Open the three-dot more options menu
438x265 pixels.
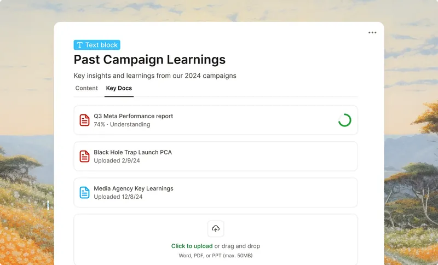[x=372, y=33]
